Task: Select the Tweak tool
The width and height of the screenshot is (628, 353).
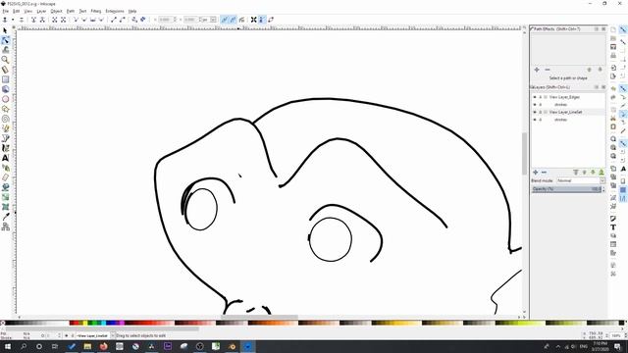Action: click(x=5, y=50)
